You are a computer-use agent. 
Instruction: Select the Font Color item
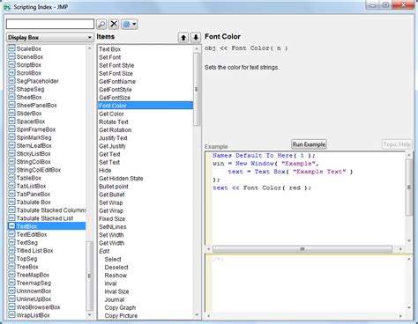click(146, 106)
